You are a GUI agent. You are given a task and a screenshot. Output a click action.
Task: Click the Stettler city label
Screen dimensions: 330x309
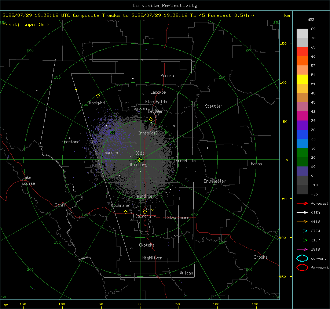click(214, 106)
